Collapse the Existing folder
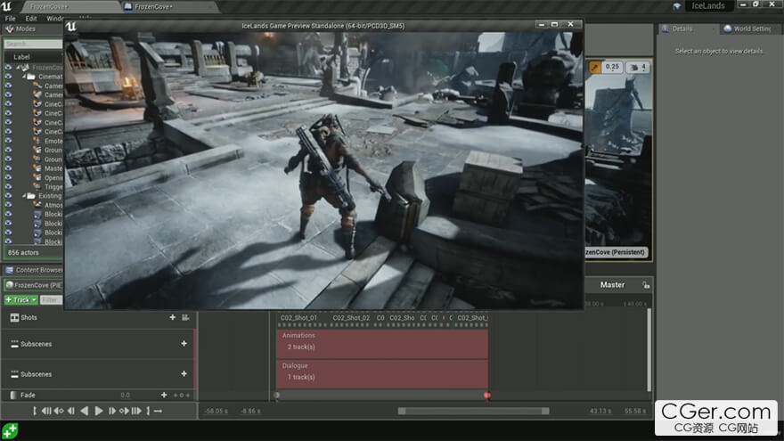 [x=24, y=195]
